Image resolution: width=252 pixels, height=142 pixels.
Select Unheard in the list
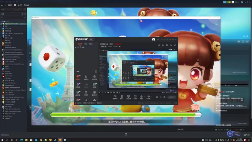coord(7,119)
